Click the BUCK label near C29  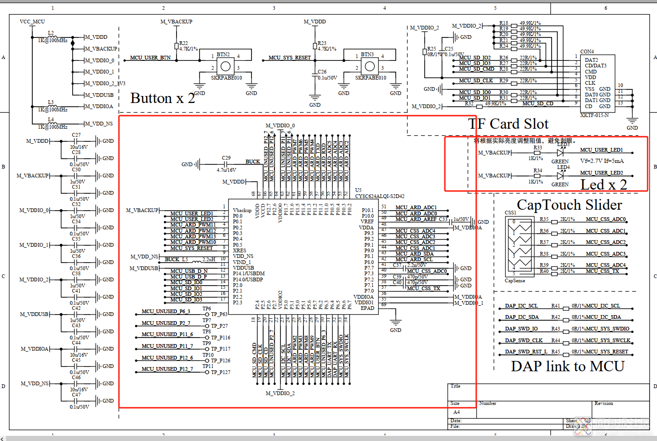[x=253, y=162]
